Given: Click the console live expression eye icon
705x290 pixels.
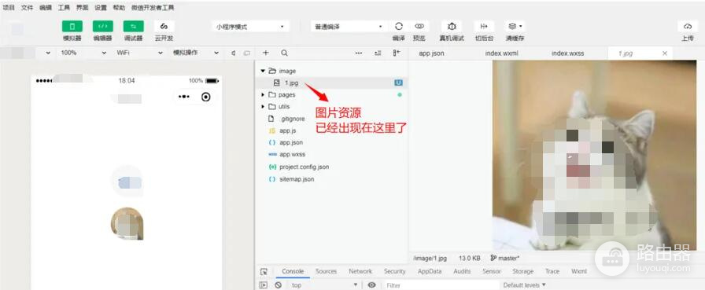Looking at the screenshot, I should (x=371, y=284).
